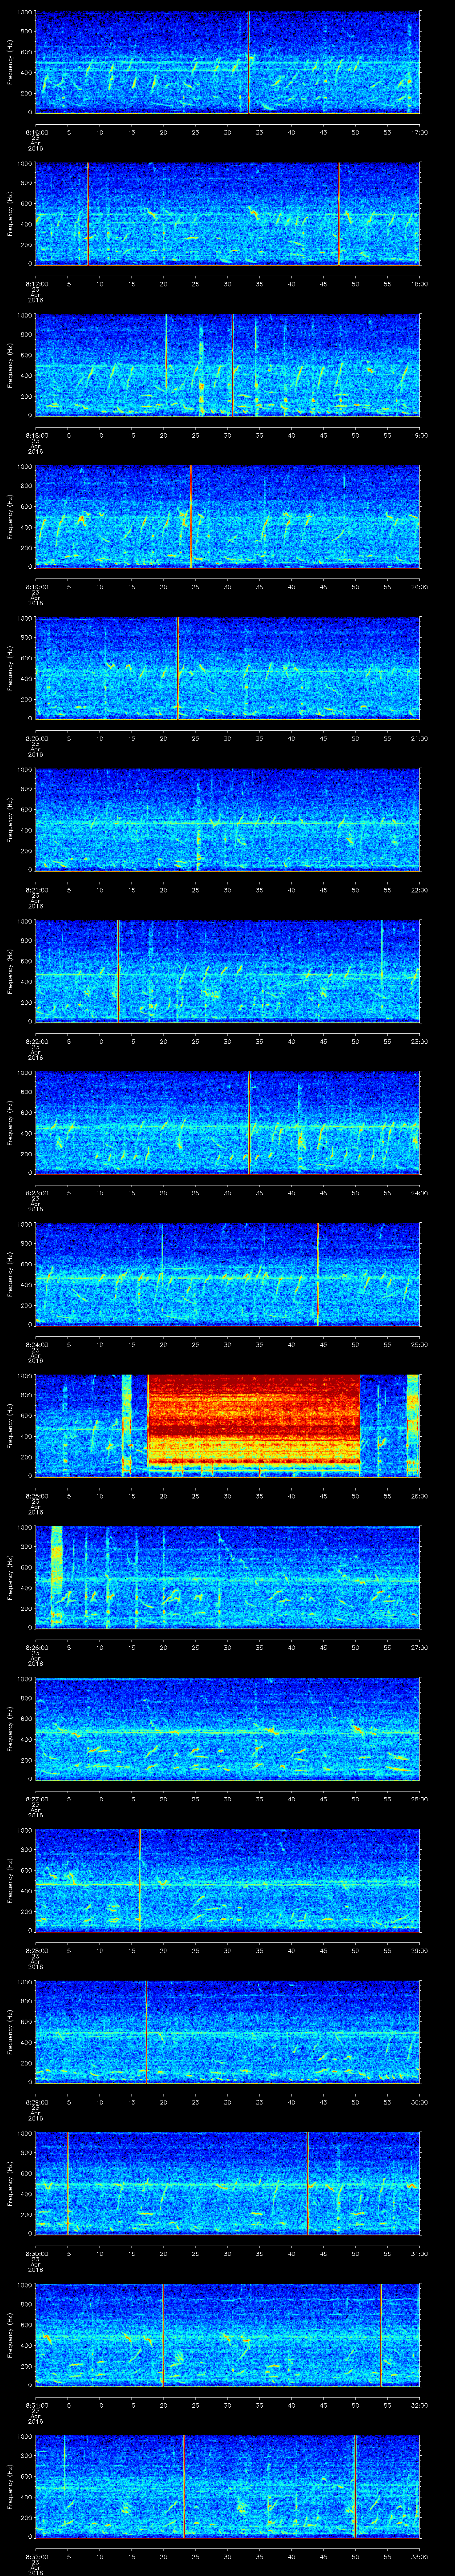Screen dimensions: 455x2576
Task: Select the spectrogram panel starting at 8:21:00
Action: click(x=227, y=820)
